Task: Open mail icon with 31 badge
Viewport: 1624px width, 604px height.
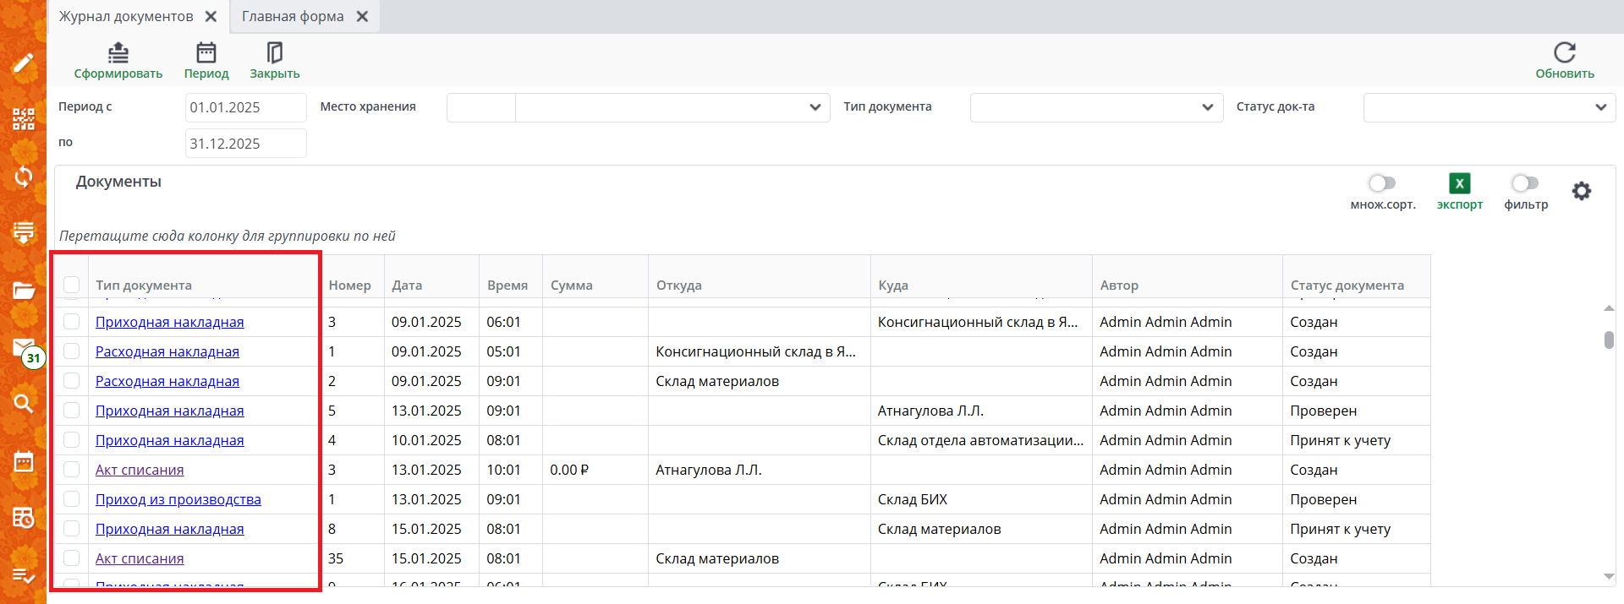Action: [25, 348]
